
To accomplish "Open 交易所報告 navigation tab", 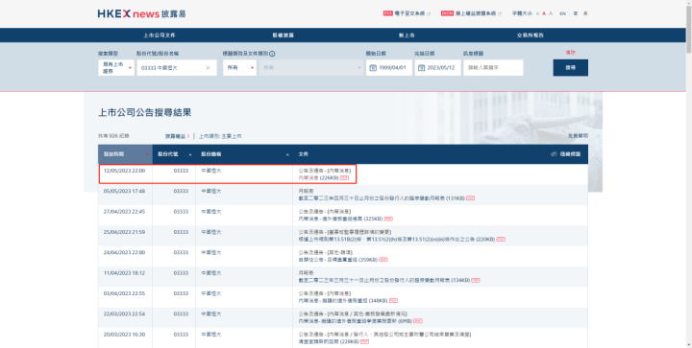I will click(x=530, y=35).
